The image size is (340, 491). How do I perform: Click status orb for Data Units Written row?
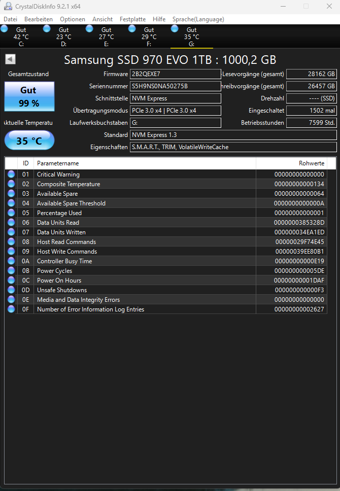pyautogui.click(x=11, y=232)
